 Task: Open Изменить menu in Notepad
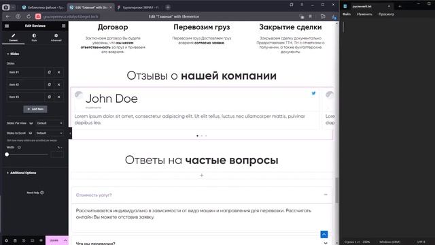coord(364,14)
